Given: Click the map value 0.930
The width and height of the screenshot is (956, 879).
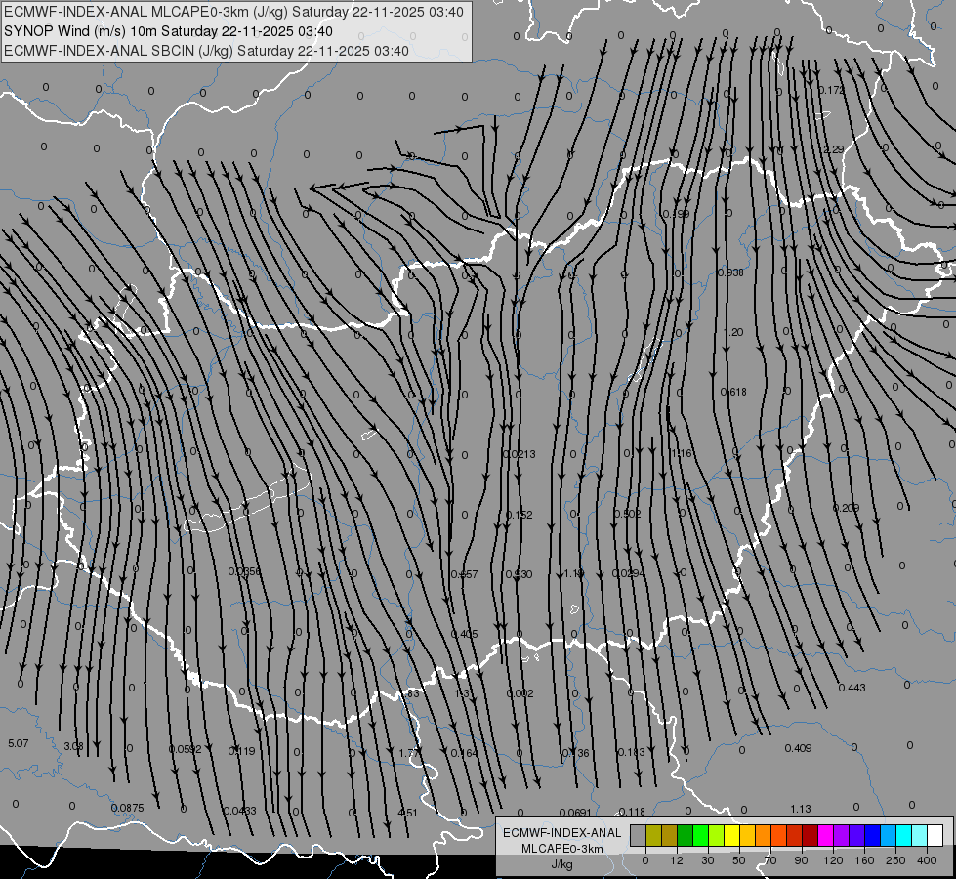Looking at the screenshot, I should (x=519, y=574).
